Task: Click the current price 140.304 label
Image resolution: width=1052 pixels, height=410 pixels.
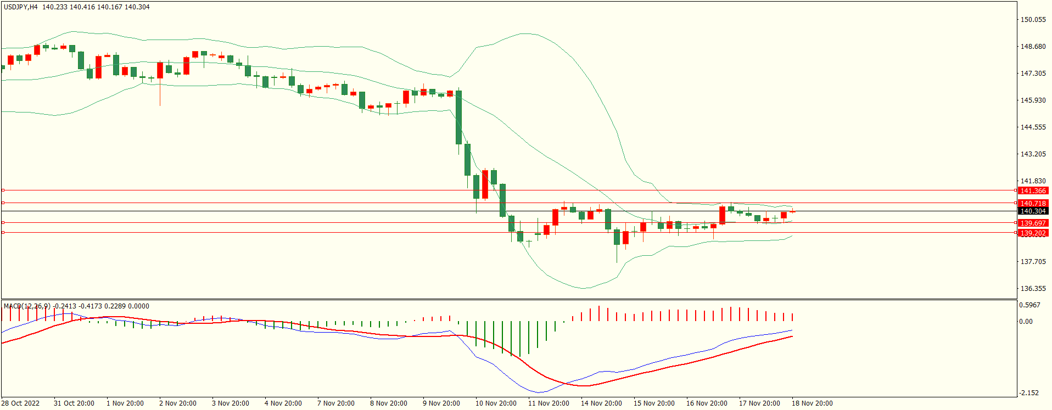Action: (1033, 211)
